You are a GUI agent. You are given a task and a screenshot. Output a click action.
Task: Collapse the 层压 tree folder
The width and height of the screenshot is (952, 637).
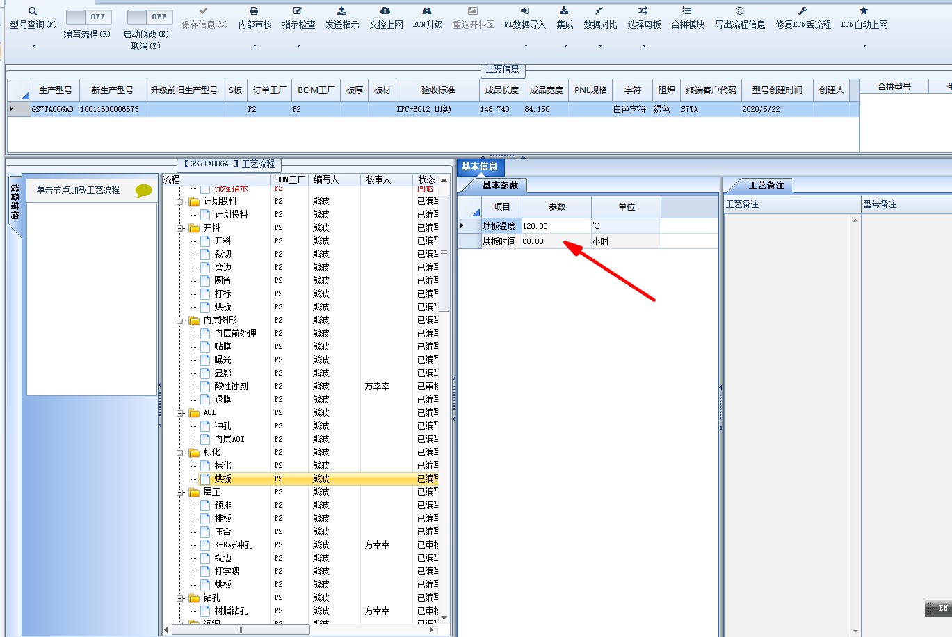coord(180,492)
